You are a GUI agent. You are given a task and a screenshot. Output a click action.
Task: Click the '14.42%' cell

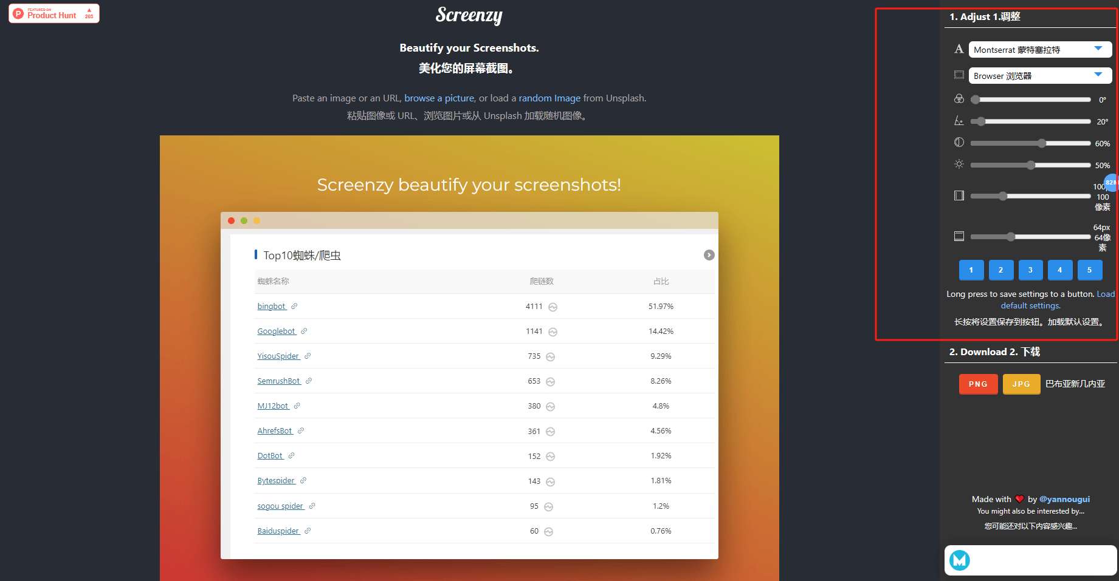(x=661, y=331)
